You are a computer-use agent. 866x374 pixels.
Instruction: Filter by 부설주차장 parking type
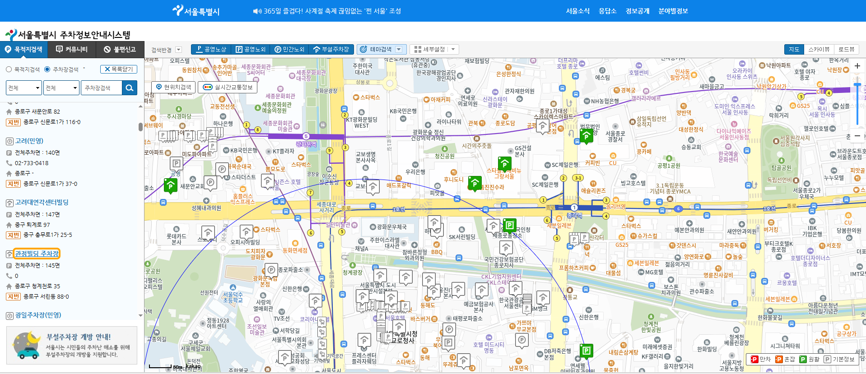click(x=331, y=49)
